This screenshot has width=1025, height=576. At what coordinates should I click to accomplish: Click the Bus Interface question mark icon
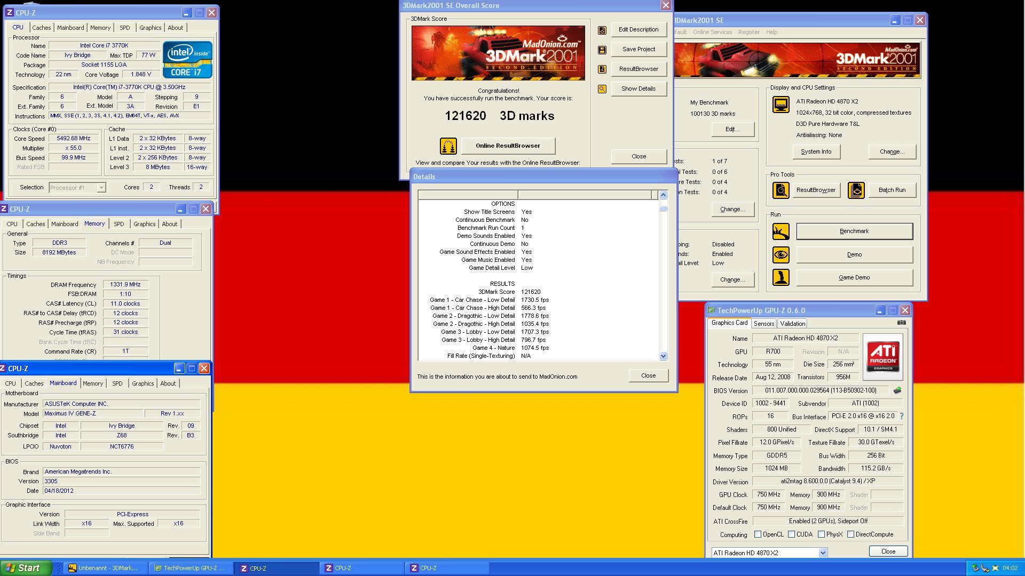click(902, 416)
